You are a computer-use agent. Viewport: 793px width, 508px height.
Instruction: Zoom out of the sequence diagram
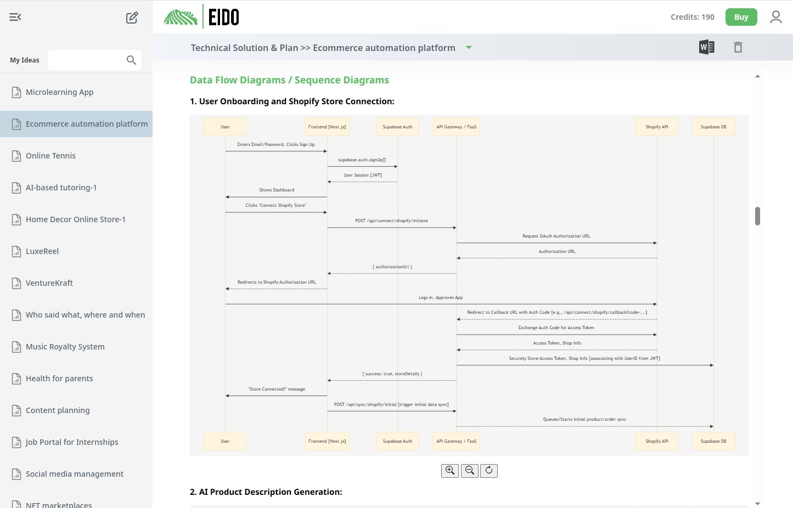tap(469, 470)
